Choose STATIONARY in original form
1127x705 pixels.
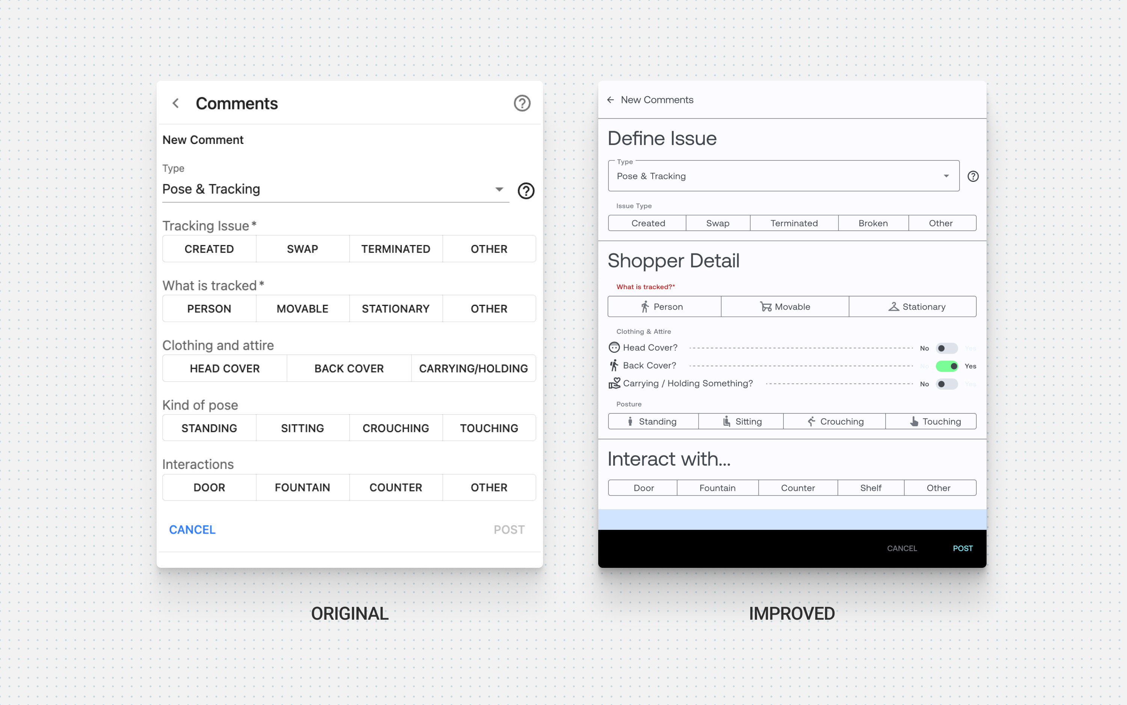[x=395, y=309]
